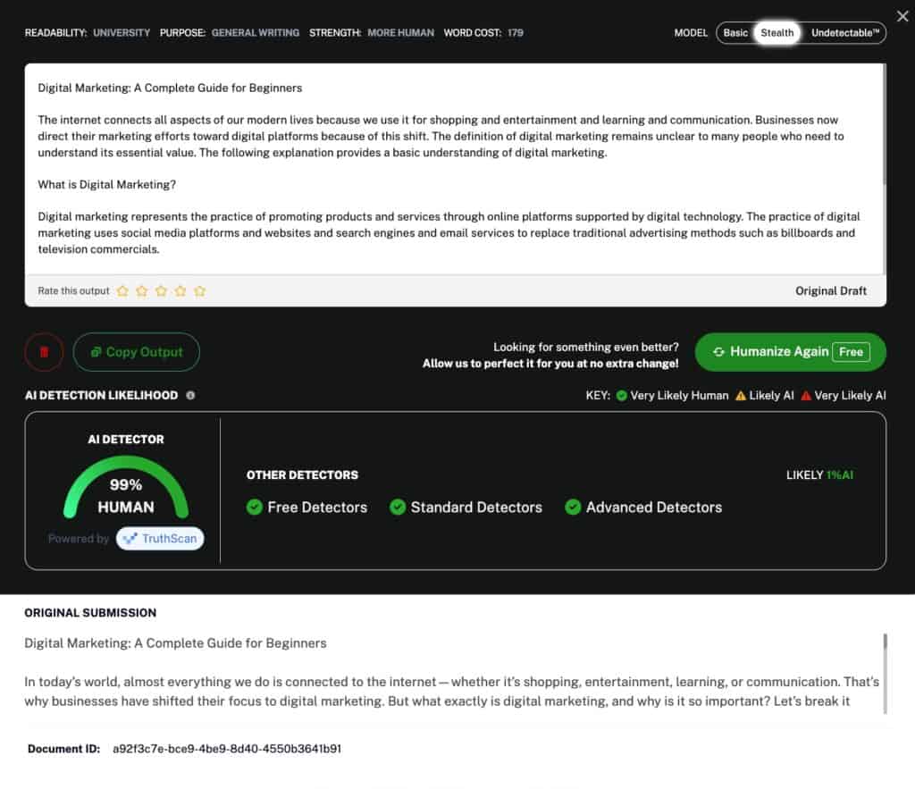Open the Strength More Human setting
Screen dimensions: 915x789
pos(400,33)
